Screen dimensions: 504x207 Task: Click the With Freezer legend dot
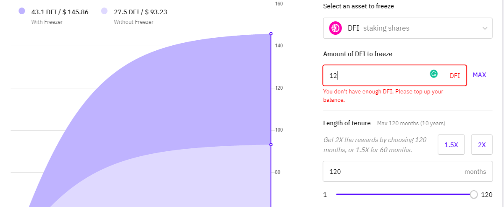point(22,12)
